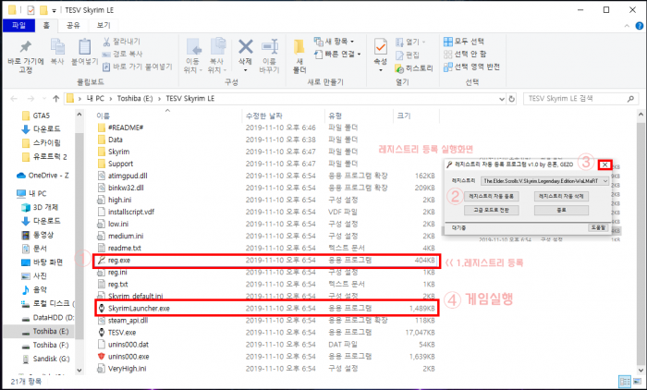This screenshot has width=647, height=390.
Task: Open the 복사 위치 (Copy to) dropdown
Action: (x=217, y=56)
